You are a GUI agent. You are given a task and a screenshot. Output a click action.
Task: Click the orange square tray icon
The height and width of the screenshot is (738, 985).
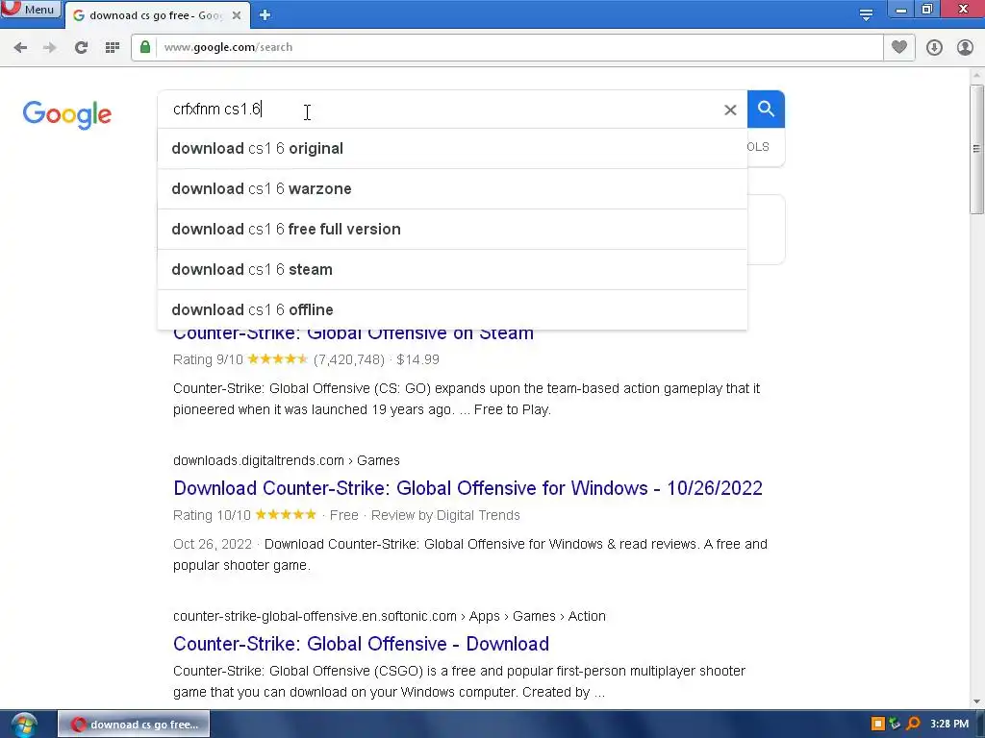click(878, 725)
